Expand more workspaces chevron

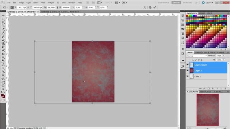tap(196, 3)
